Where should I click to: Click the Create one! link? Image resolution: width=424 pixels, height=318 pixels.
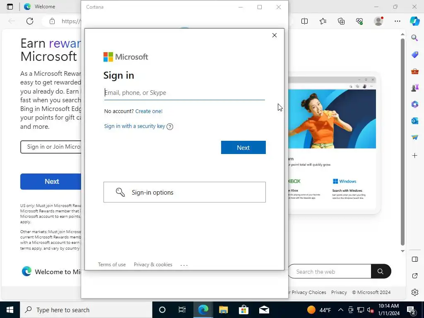[149, 111]
